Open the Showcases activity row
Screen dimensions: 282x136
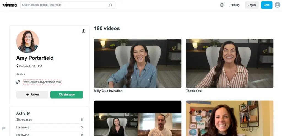[x=49, y=120]
